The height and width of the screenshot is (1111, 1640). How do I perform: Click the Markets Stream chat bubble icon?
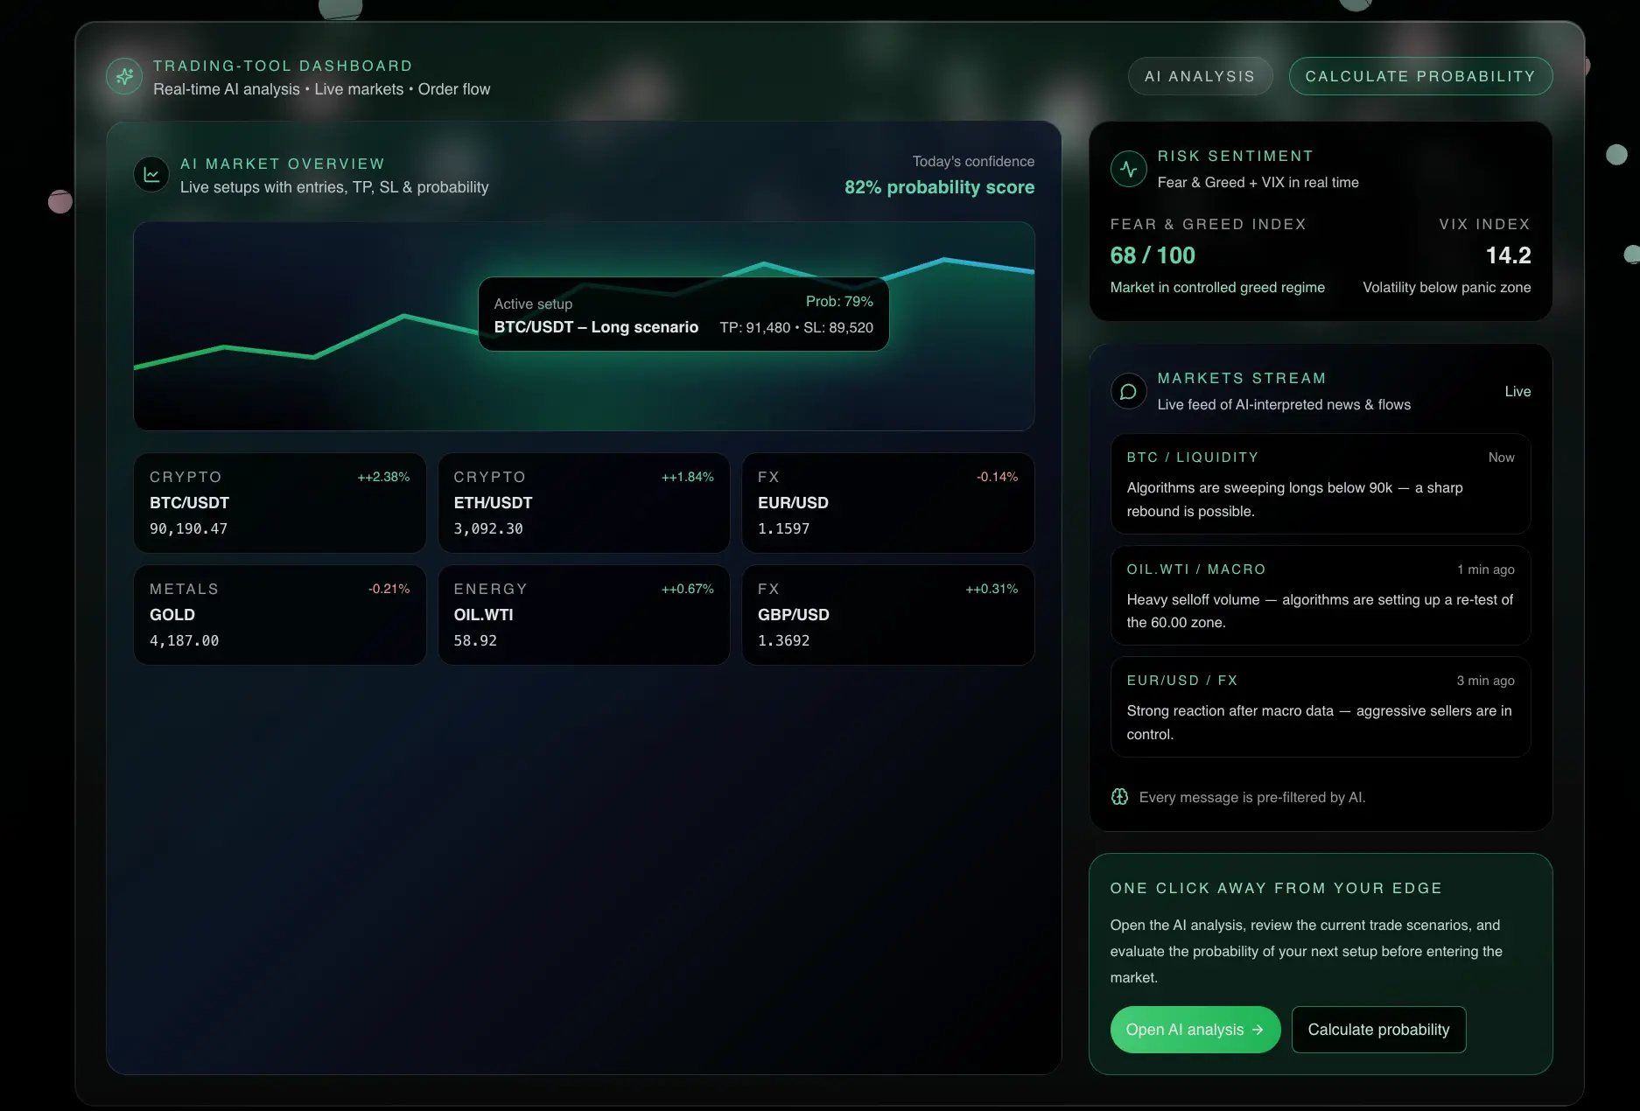point(1128,391)
